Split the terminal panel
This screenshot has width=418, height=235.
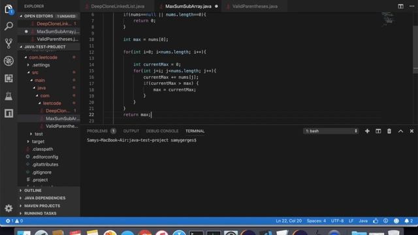[x=378, y=131]
